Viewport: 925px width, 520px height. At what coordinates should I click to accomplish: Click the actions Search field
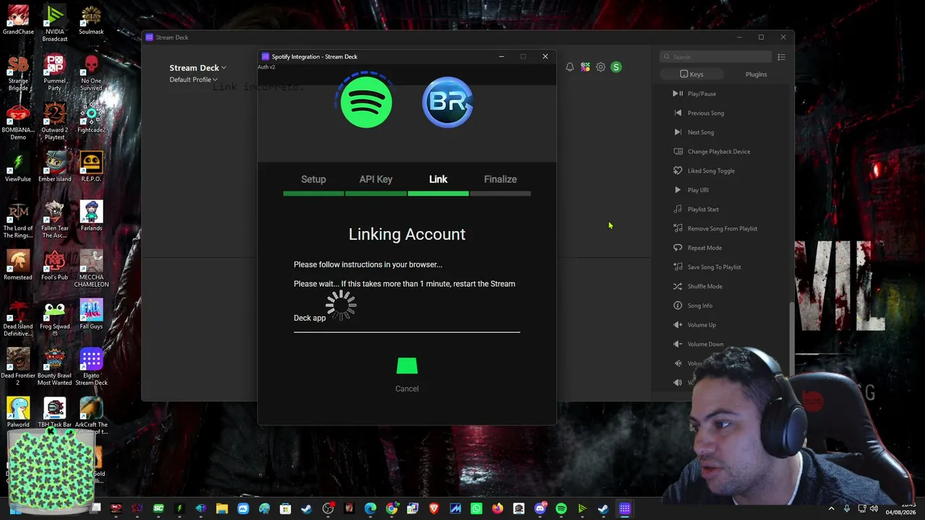pyautogui.click(x=715, y=57)
